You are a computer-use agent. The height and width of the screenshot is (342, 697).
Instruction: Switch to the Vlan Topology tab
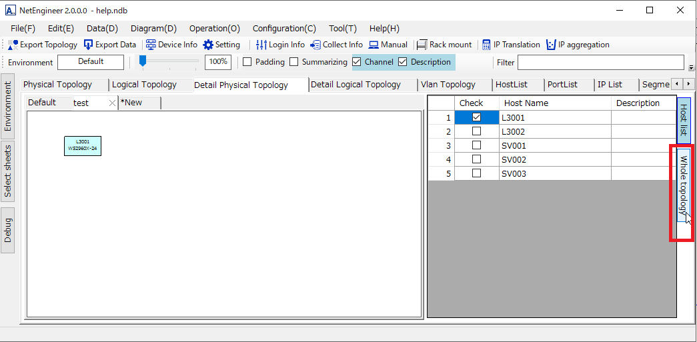click(x=448, y=85)
